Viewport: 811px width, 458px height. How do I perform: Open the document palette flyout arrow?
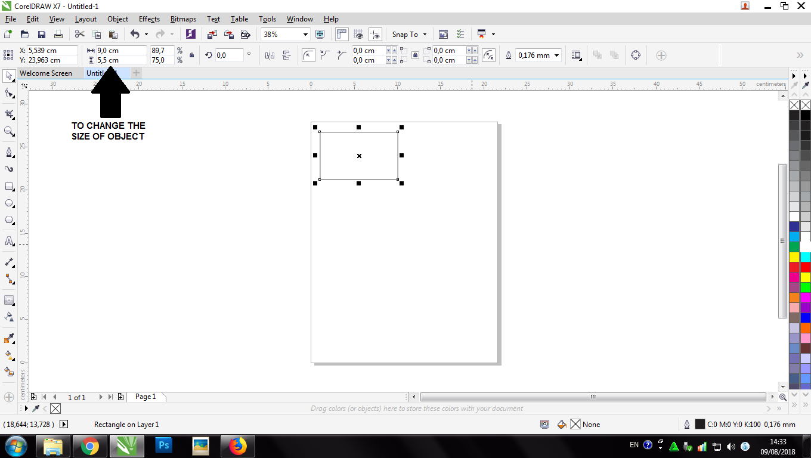[x=26, y=409]
